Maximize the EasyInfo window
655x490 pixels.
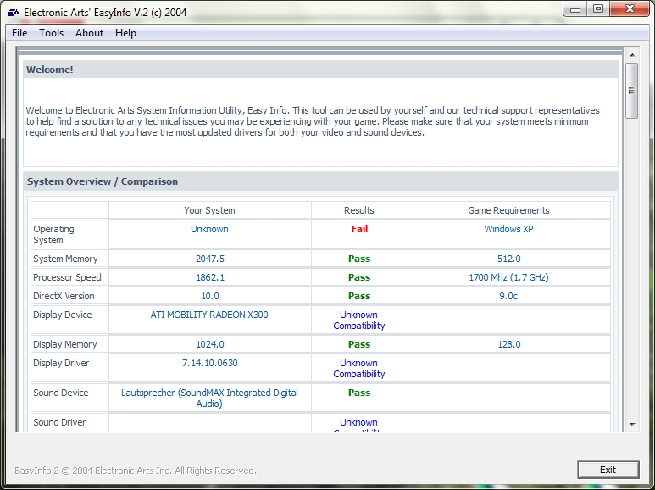pyautogui.click(x=598, y=9)
